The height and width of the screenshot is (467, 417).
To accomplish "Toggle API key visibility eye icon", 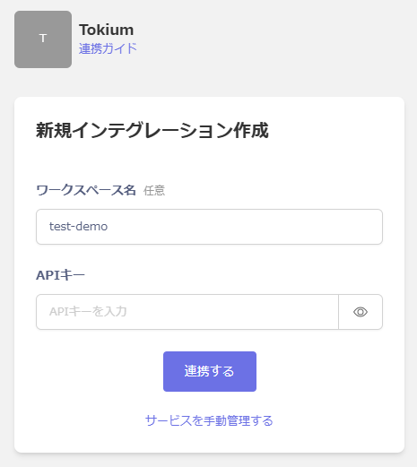I will (361, 312).
